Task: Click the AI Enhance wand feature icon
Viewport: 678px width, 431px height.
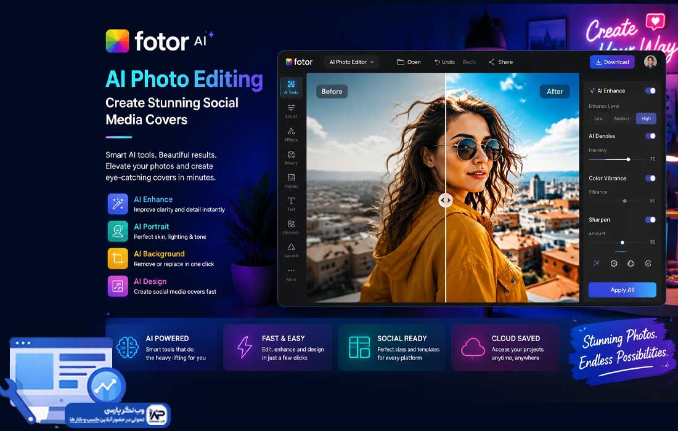Action: 118,204
